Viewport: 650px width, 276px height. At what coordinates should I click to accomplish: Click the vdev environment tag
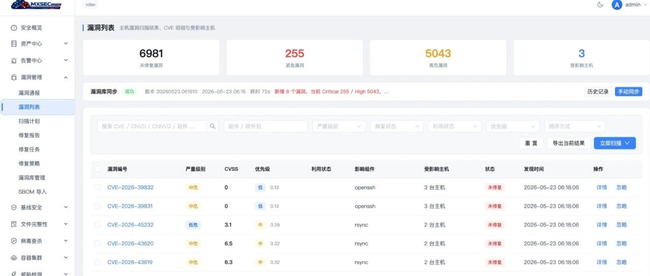pos(91,5)
